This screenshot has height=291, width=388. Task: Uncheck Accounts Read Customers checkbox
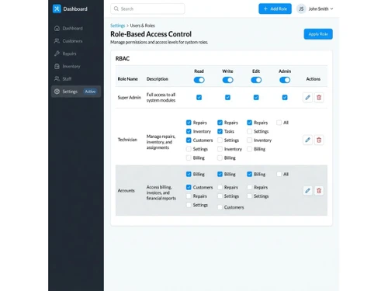(x=189, y=187)
